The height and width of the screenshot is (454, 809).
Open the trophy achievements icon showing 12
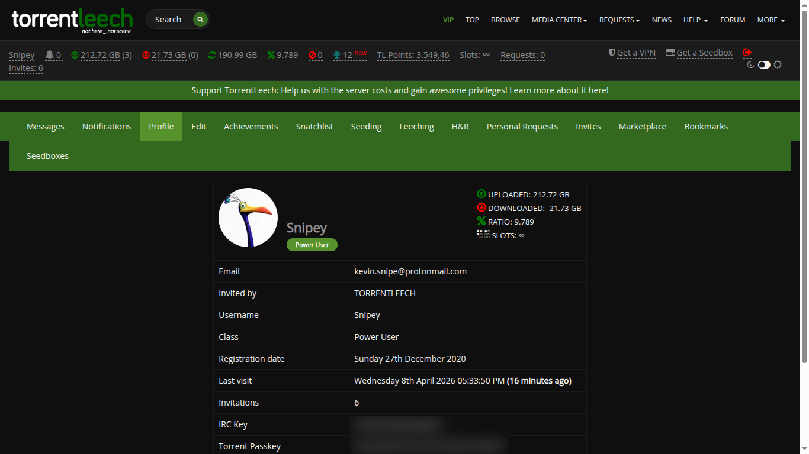(336, 55)
